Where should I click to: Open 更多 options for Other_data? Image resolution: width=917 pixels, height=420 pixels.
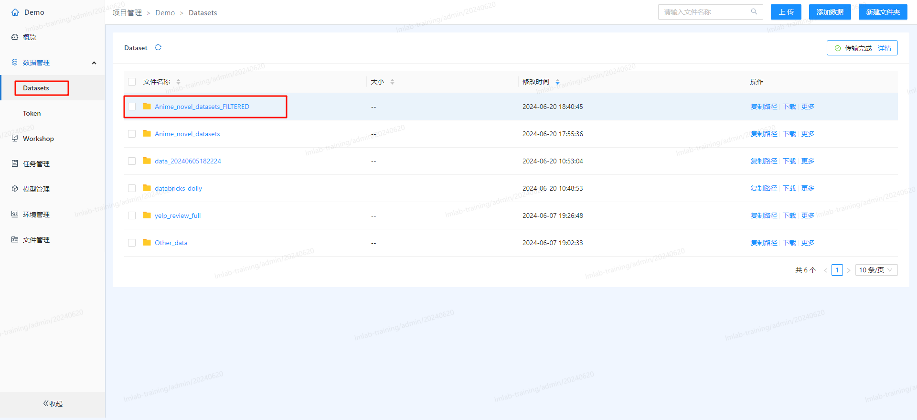tap(808, 243)
